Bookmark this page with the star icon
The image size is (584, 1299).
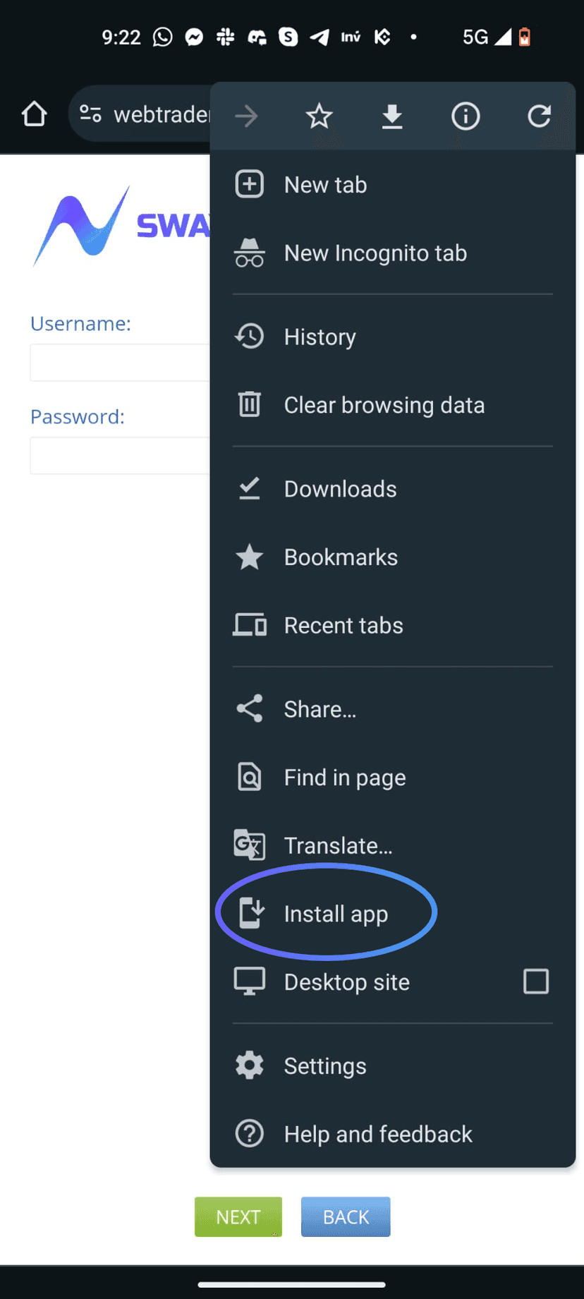click(x=319, y=116)
